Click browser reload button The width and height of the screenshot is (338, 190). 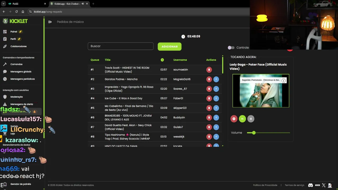coord(16,12)
